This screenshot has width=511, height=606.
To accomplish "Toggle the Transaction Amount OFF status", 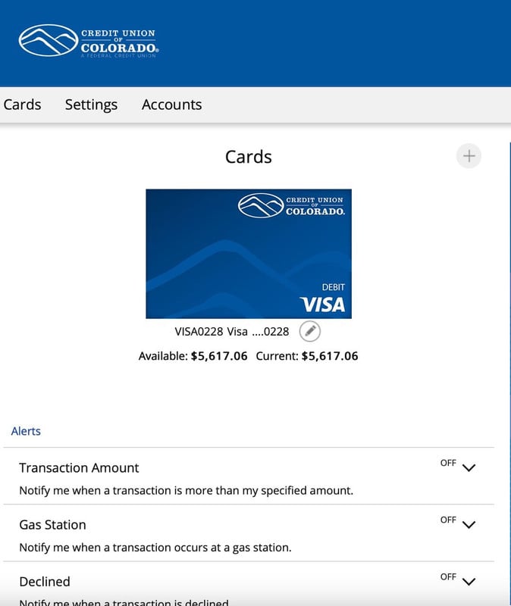I will coord(448,463).
